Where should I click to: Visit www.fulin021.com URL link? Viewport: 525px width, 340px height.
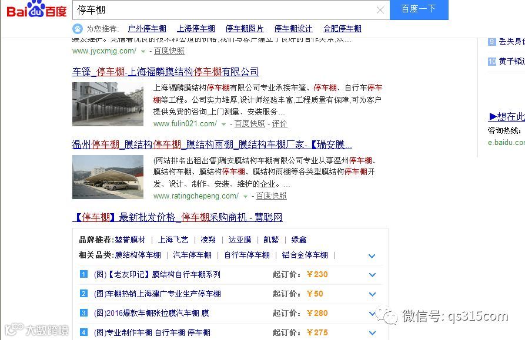pos(185,124)
